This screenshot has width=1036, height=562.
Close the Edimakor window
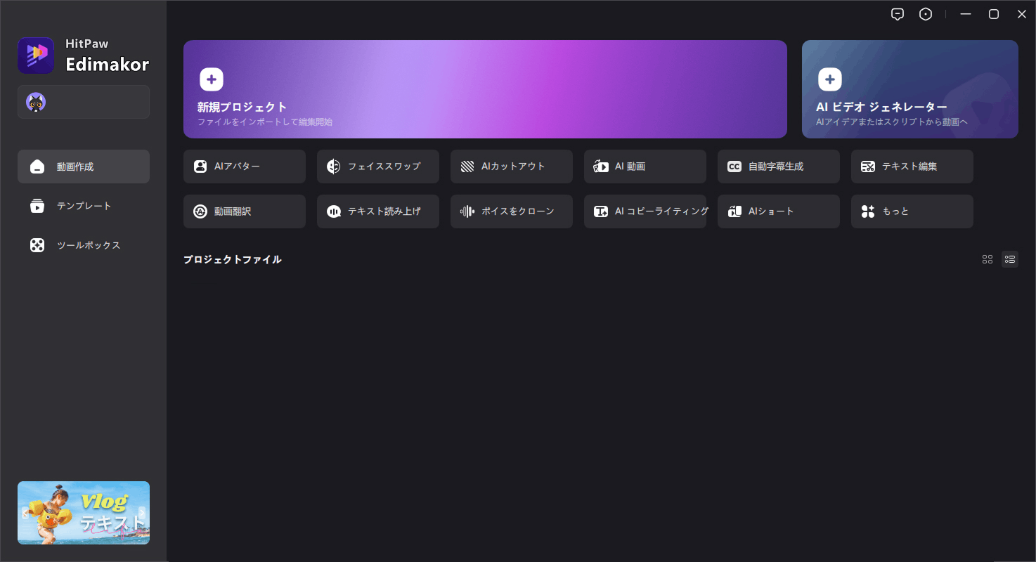[x=1022, y=14]
